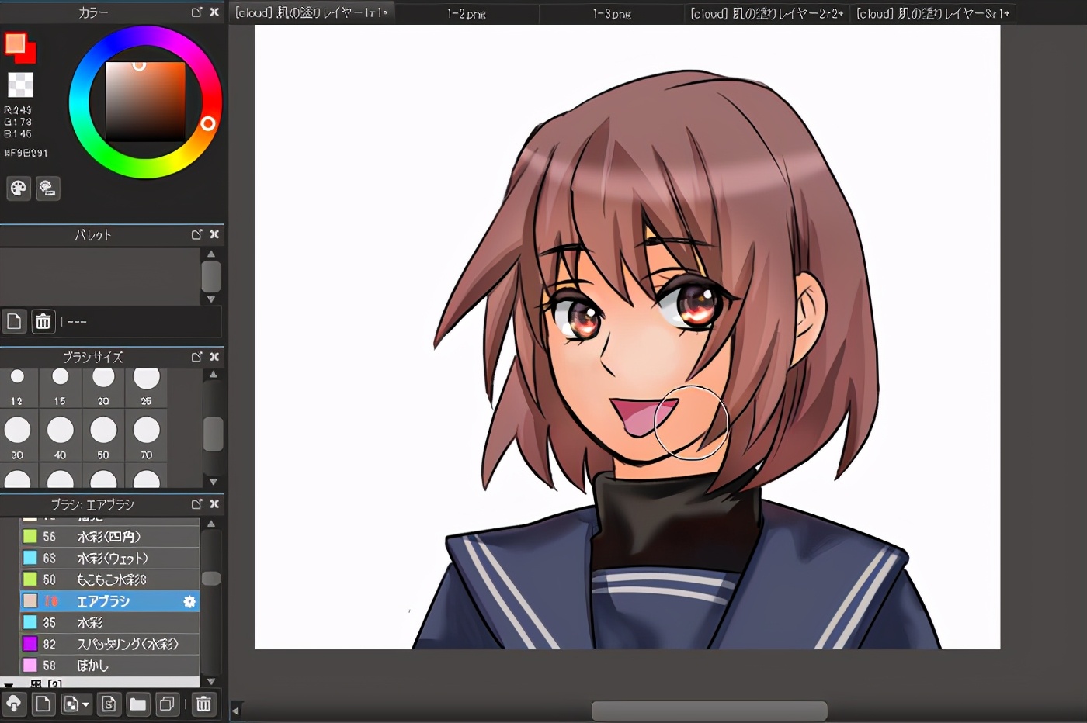Close the ブラシサイズ panel
The height and width of the screenshot is (723, 1087).
click(x=214, y=357)
